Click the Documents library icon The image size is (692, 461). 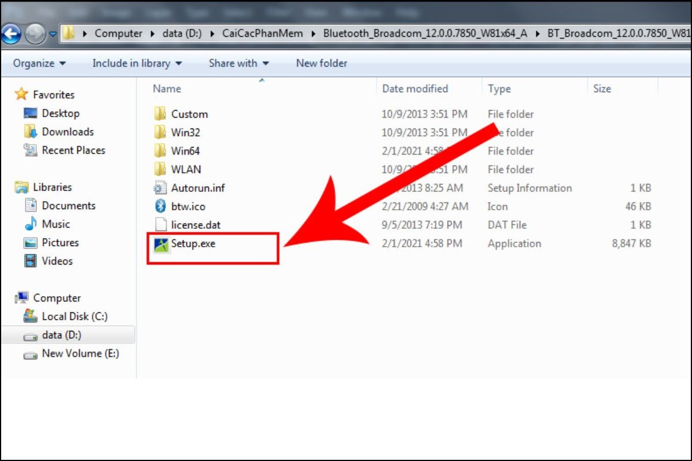(x=31, y=205)
